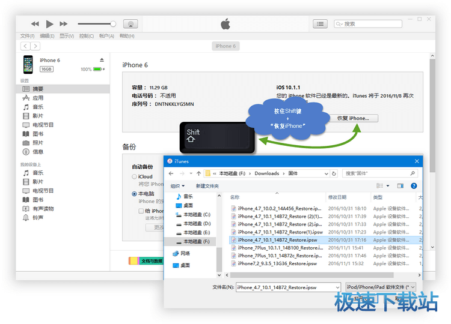Adjust the volume slider knob
This screenshot has height=324, width=451.
pyautogui.click(x=113, y=24)
